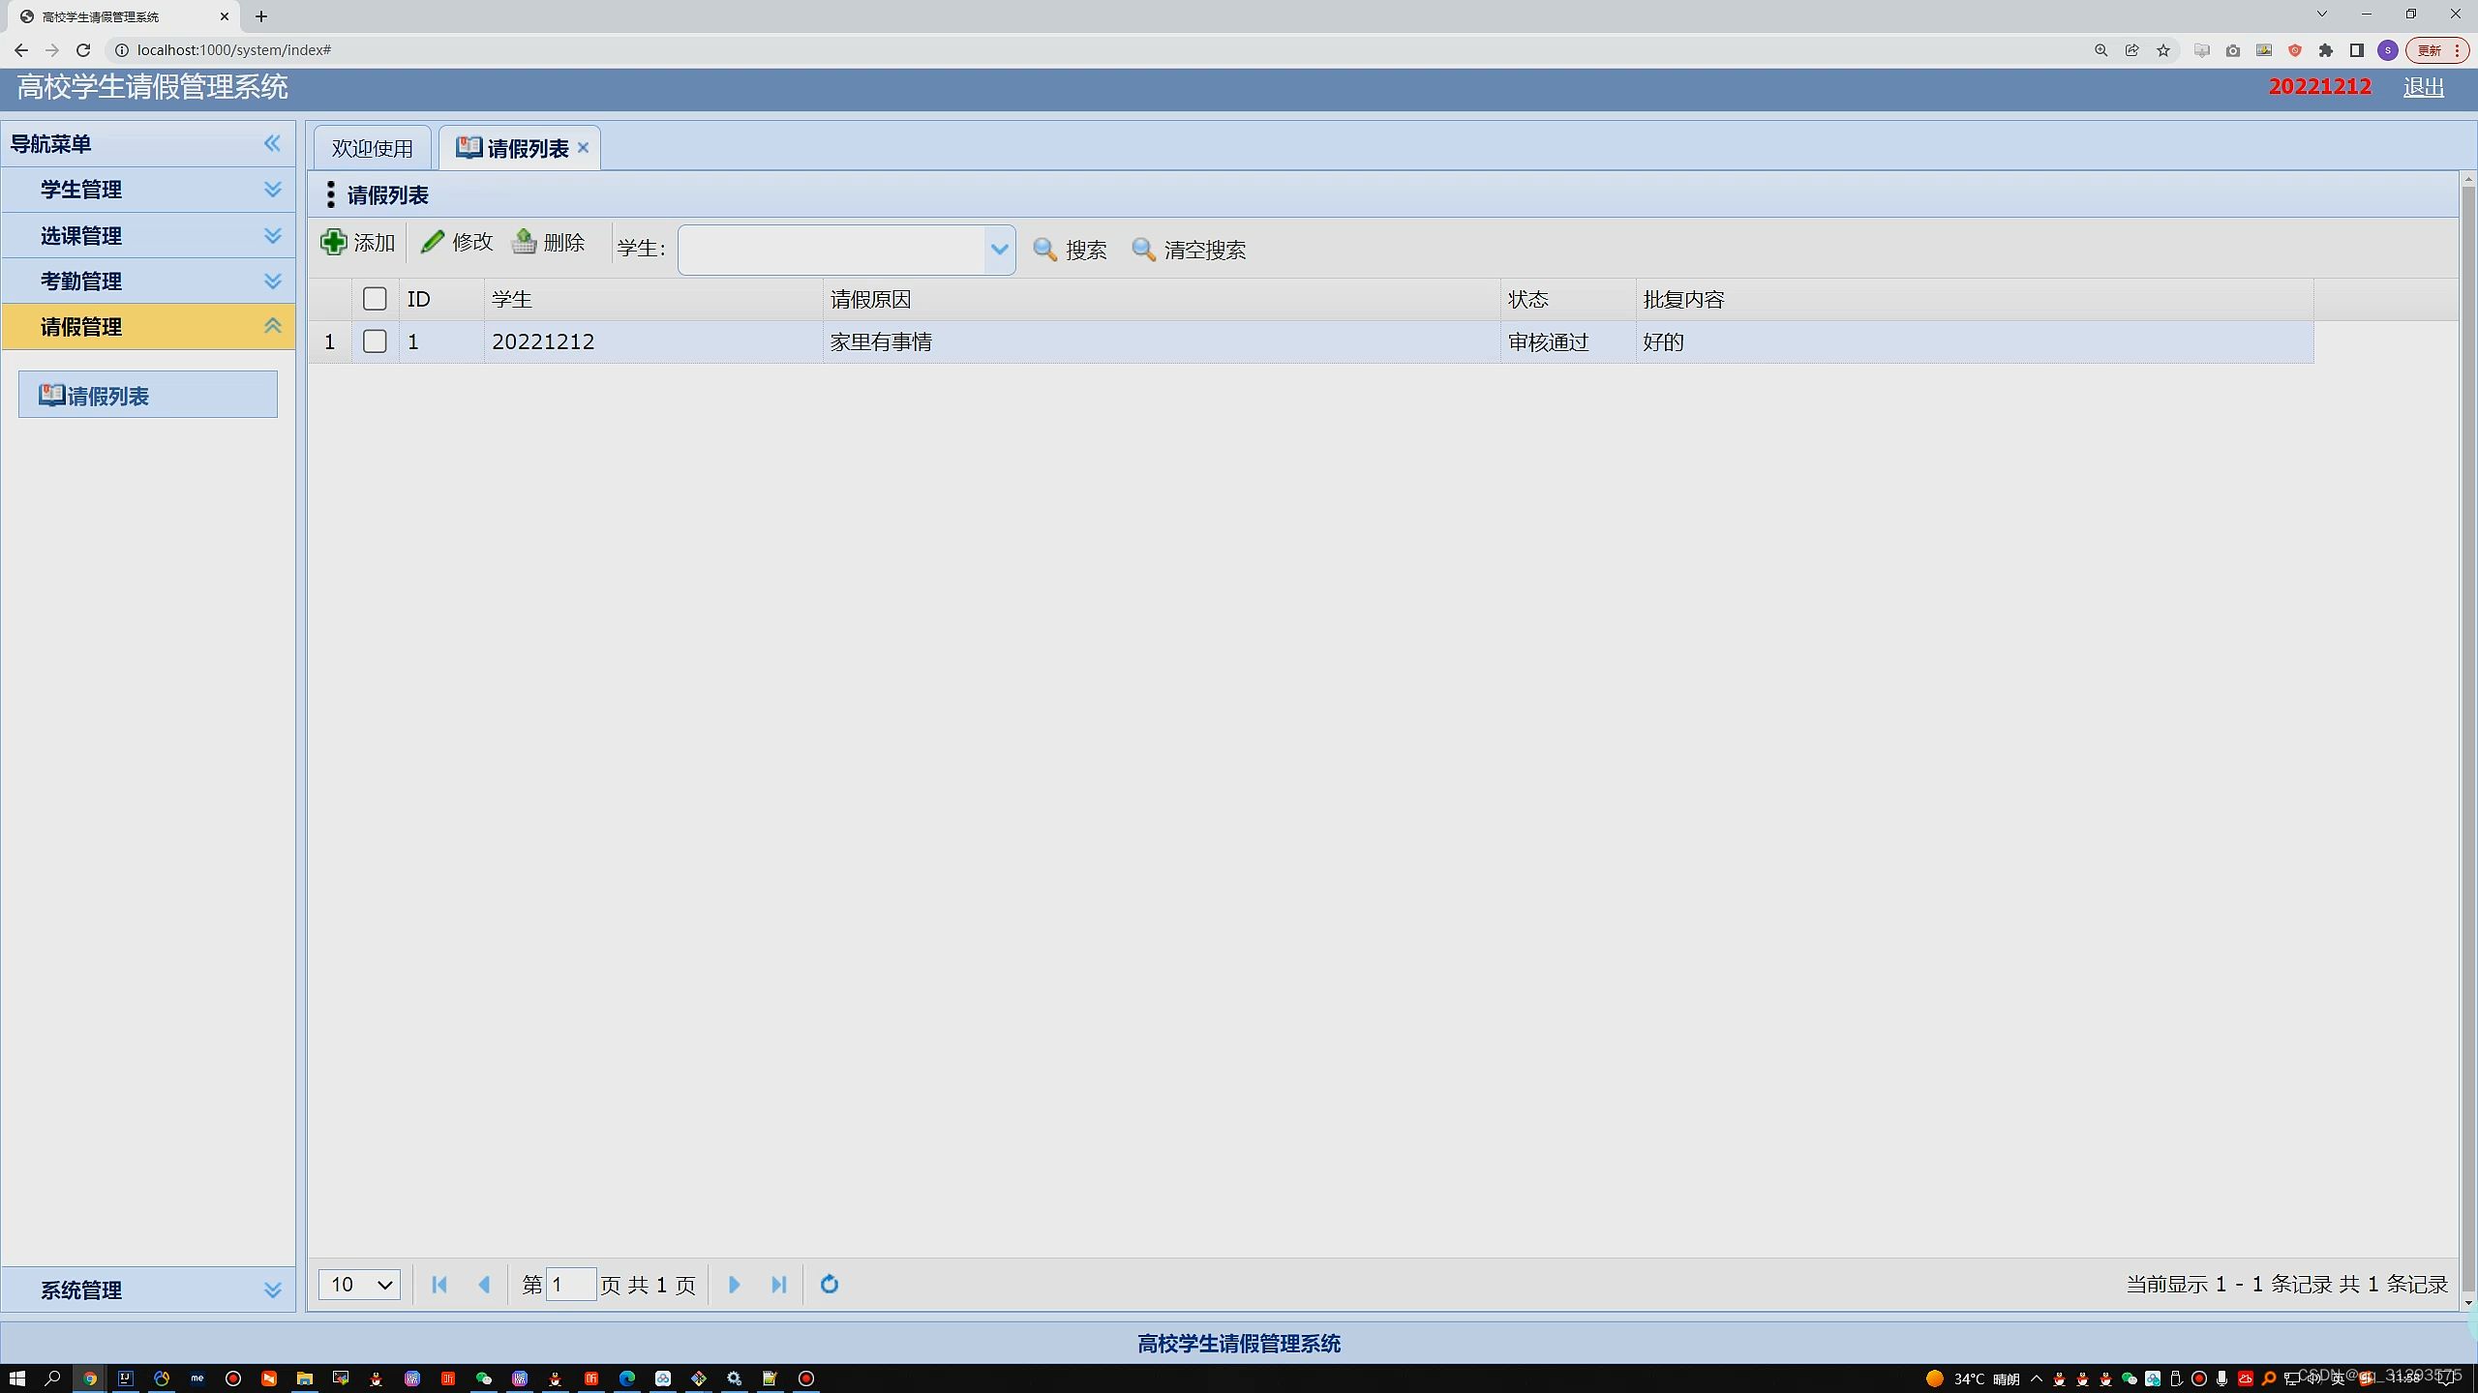Open the student (学生) combo box dropdown
Screen dimensions: 2478x1393
tap(999, 250)
